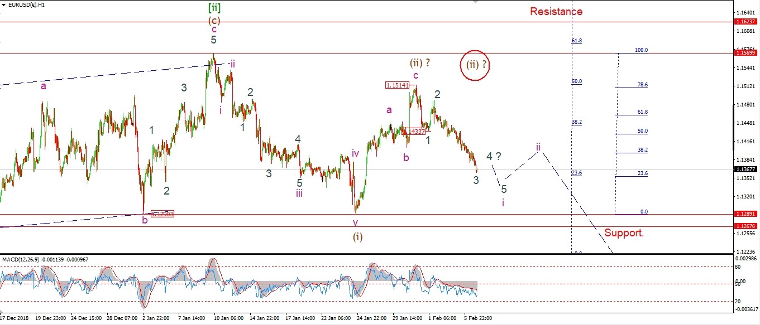Select the boxed 1.14337 price label
The image size is (760, 325).
[414, 131]
